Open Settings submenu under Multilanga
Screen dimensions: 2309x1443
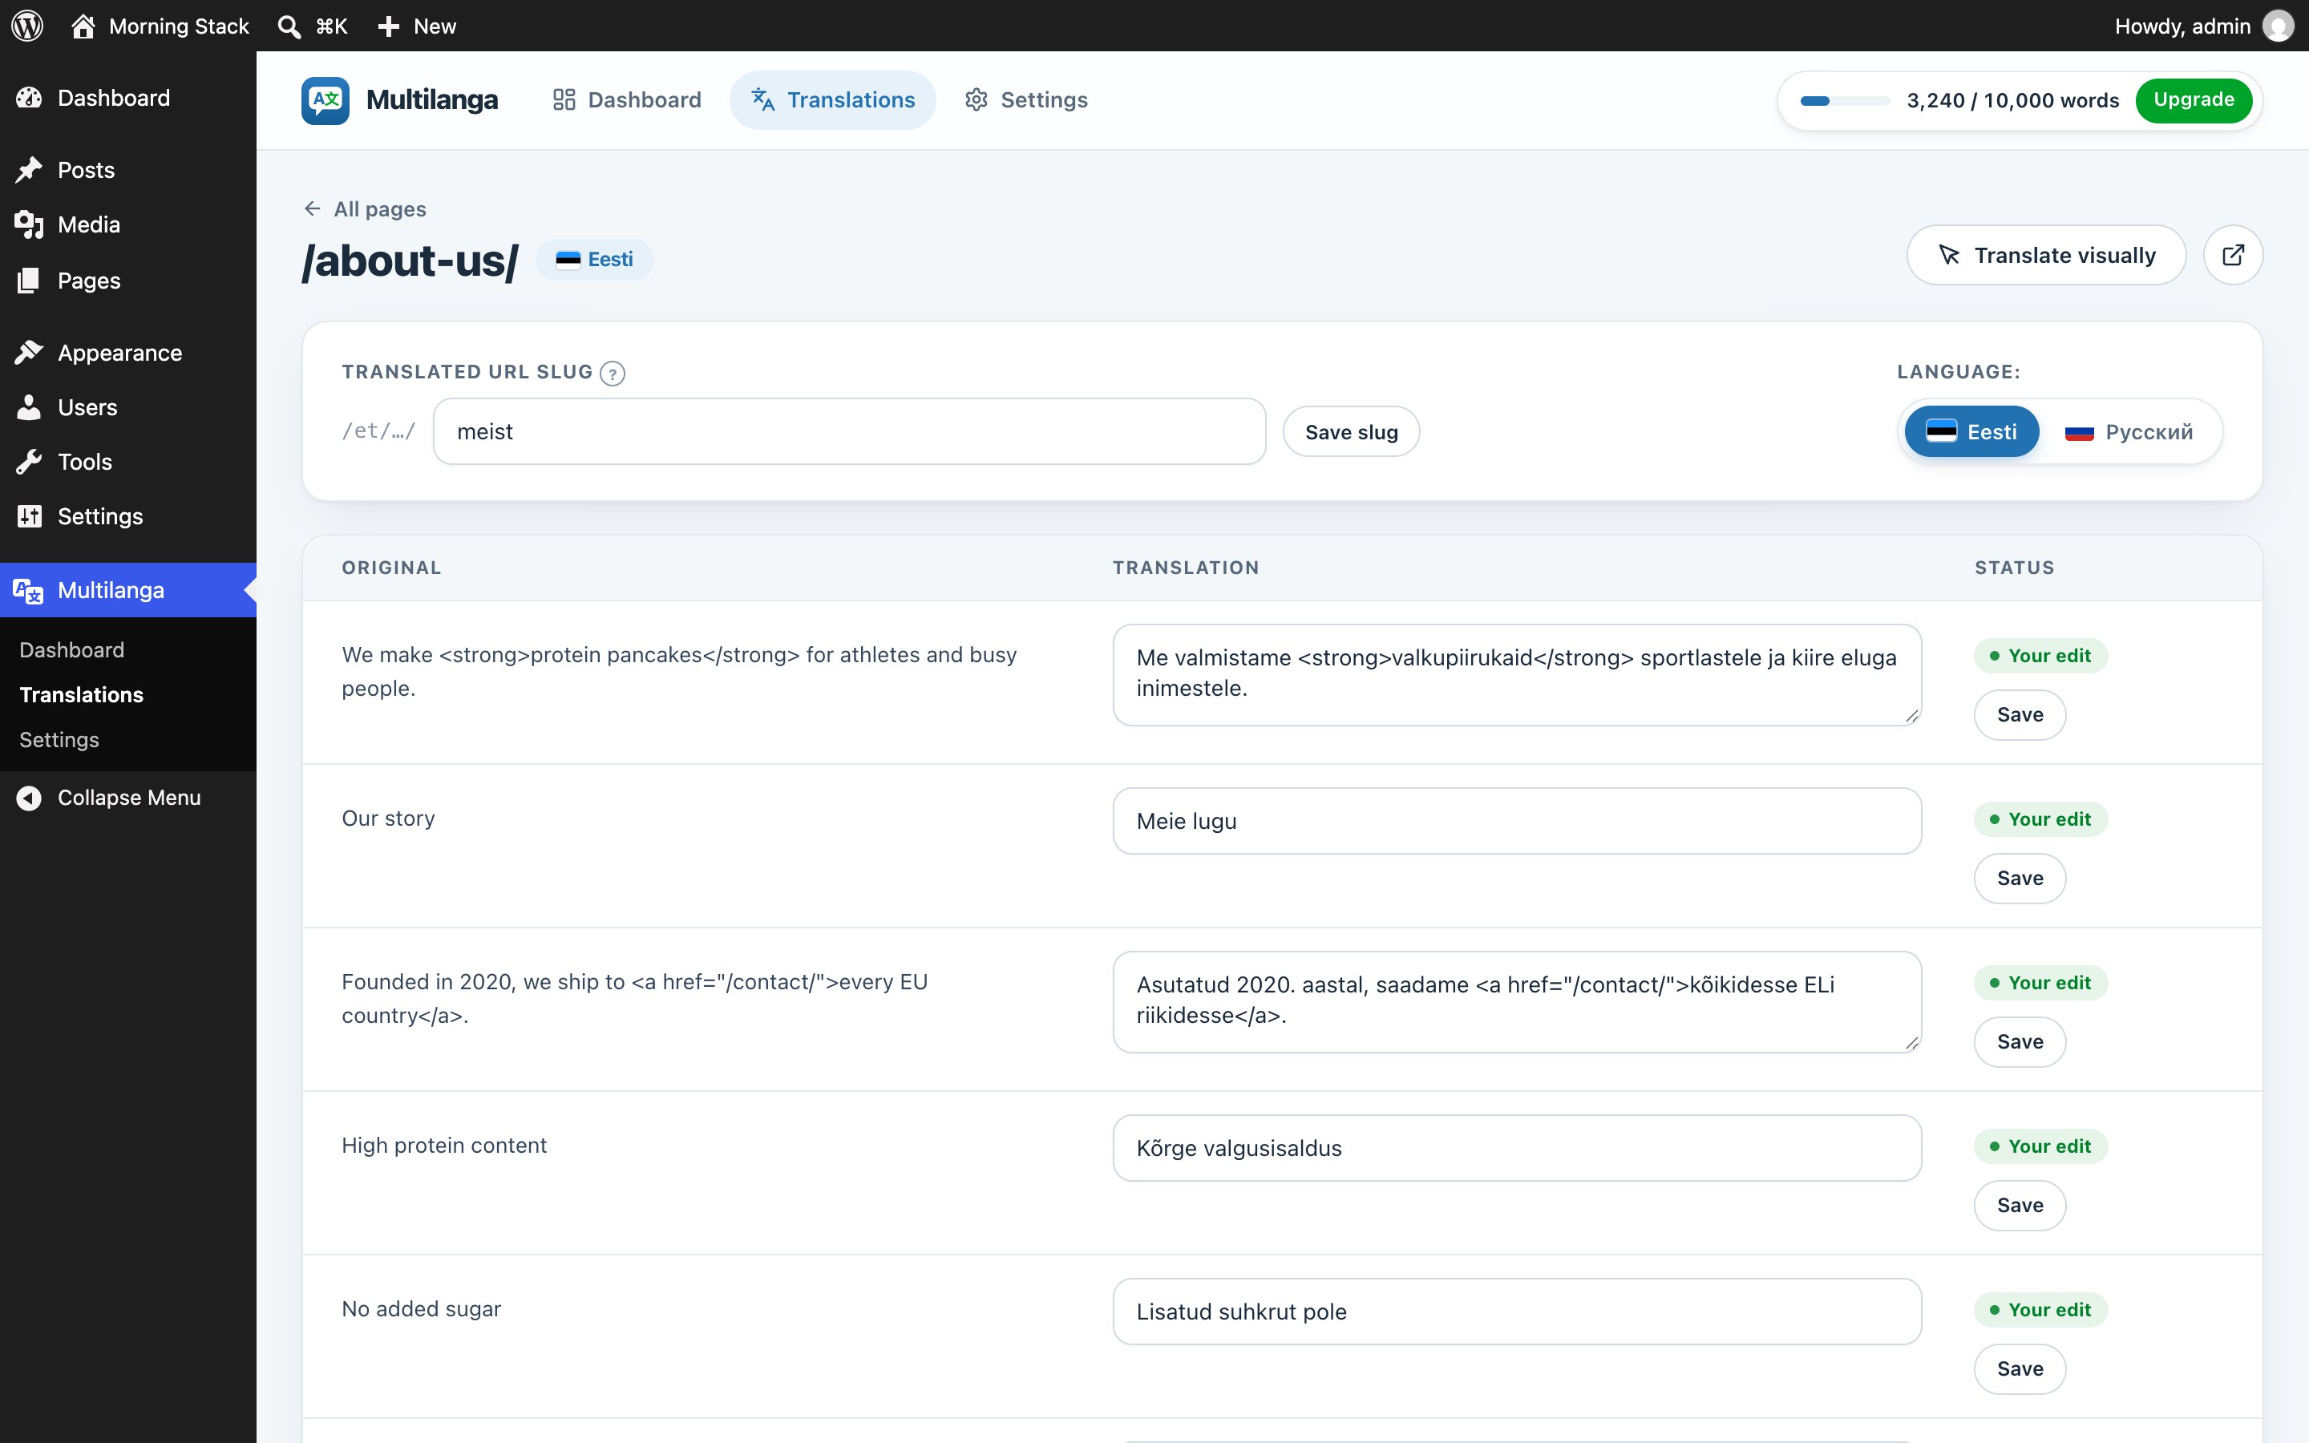point(59,740)
